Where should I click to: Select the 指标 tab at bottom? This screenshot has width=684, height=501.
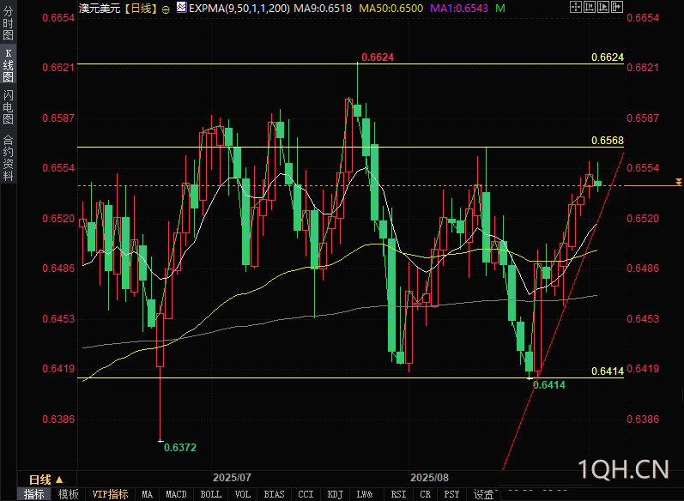(x=34, y=494)
